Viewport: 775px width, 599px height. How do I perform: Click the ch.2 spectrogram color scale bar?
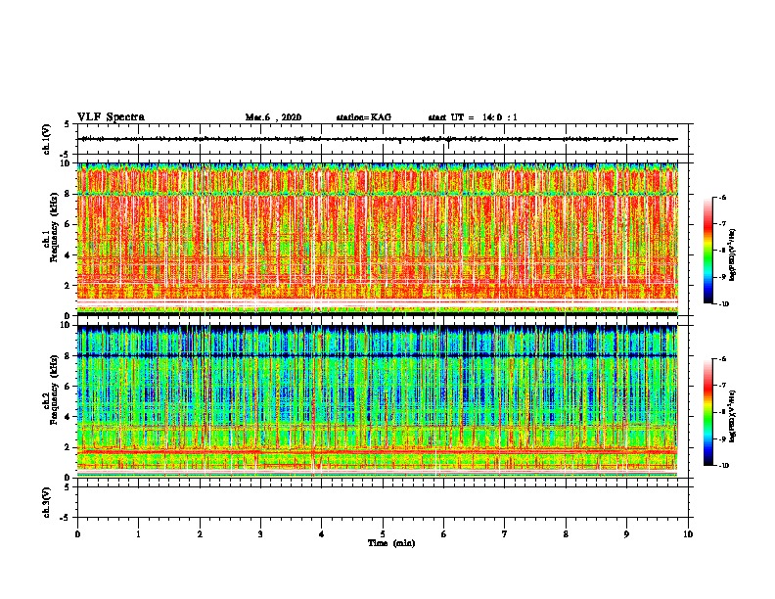(708, 412)
